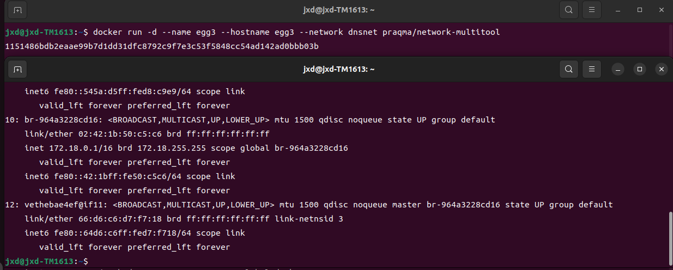Open the hamburger menu of the docker run terminal
Viewport: 673px width, 270px height.
coord(592,10)
